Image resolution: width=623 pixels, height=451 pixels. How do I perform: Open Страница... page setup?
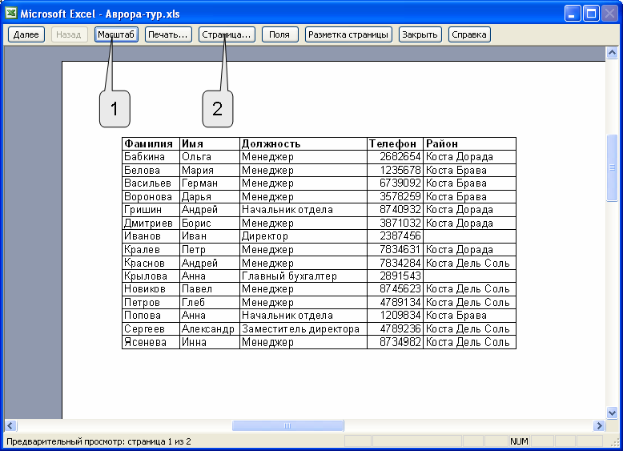coord(227,34)
